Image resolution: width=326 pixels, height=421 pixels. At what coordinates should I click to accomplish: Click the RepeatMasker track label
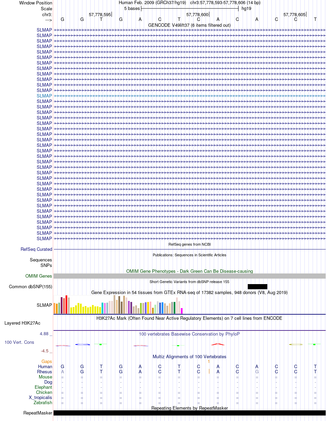38,413
